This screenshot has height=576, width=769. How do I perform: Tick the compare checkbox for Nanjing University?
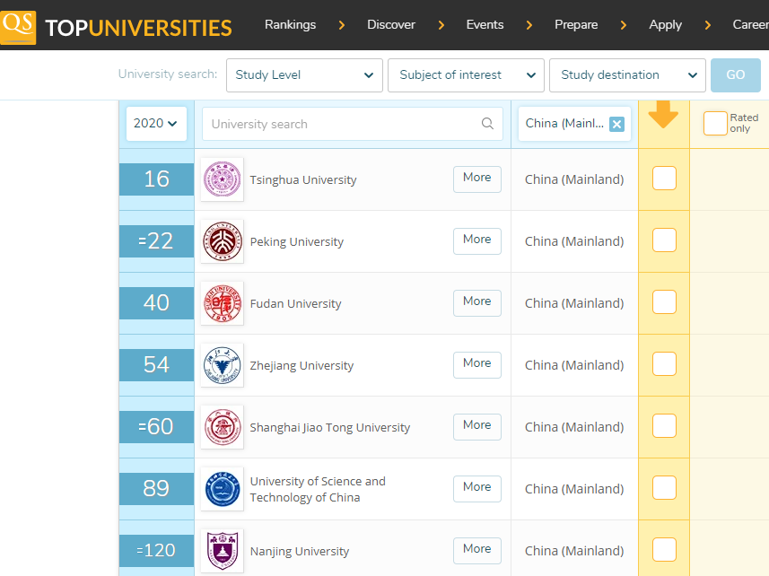[664, 549]
